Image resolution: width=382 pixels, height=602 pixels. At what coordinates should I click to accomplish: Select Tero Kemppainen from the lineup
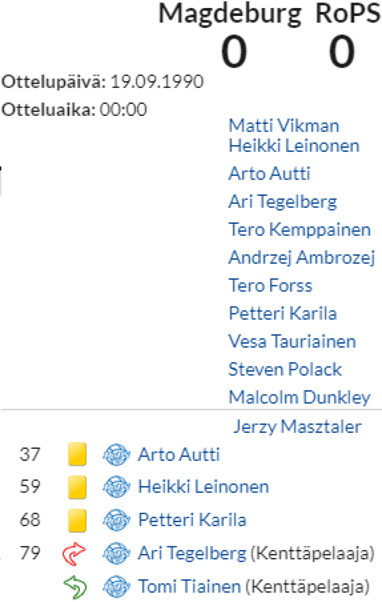[299, 230]
